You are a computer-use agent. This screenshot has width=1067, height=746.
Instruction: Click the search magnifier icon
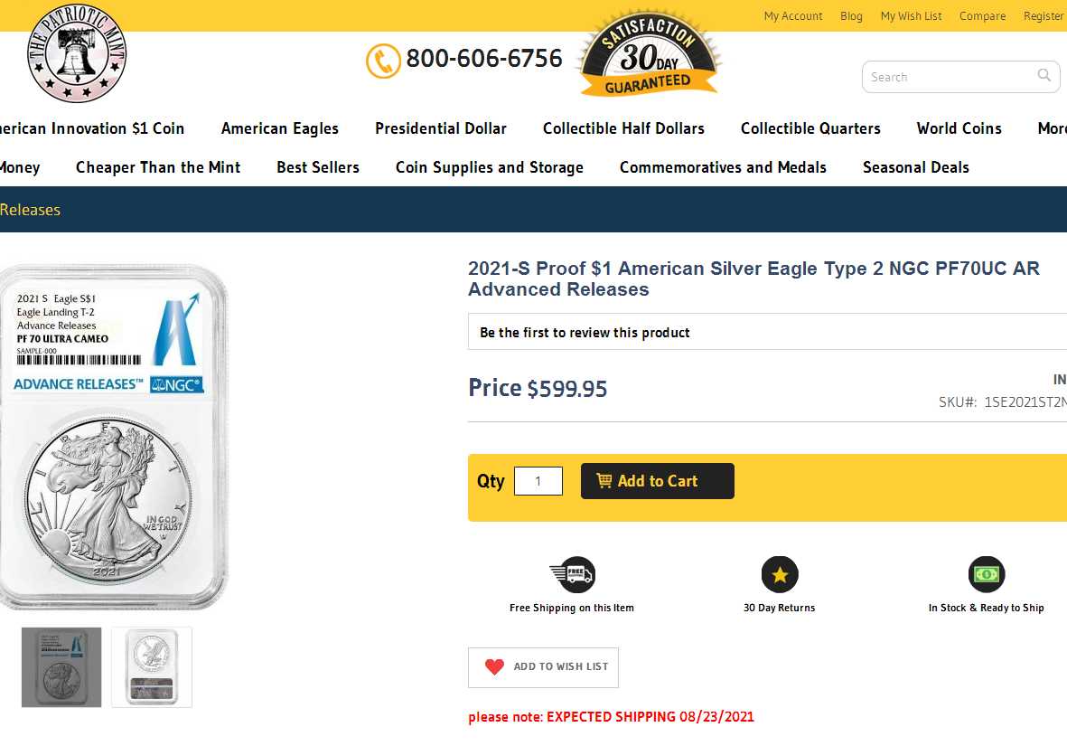click(x=1044, y=76)
